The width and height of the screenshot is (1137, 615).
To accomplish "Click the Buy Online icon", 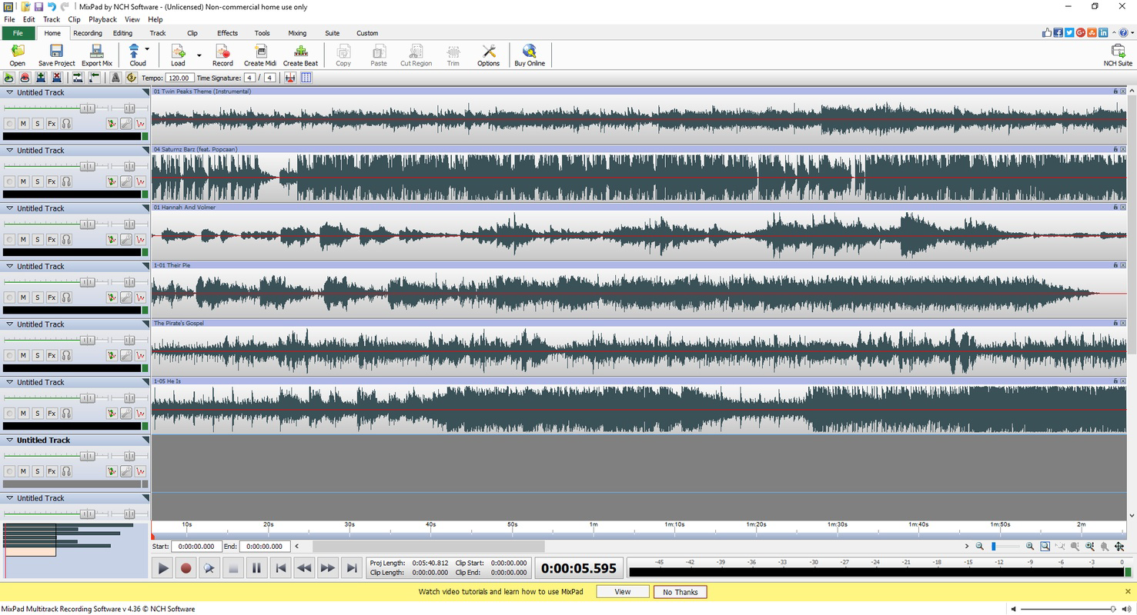I will click(530, 55).
